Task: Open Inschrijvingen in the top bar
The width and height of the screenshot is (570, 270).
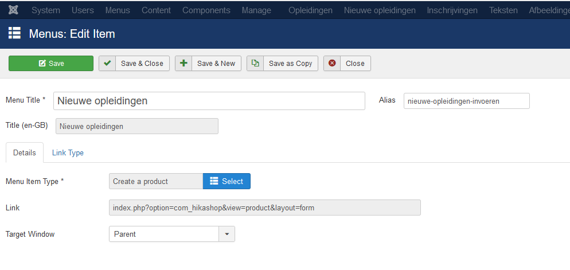Action: [452, 10]
